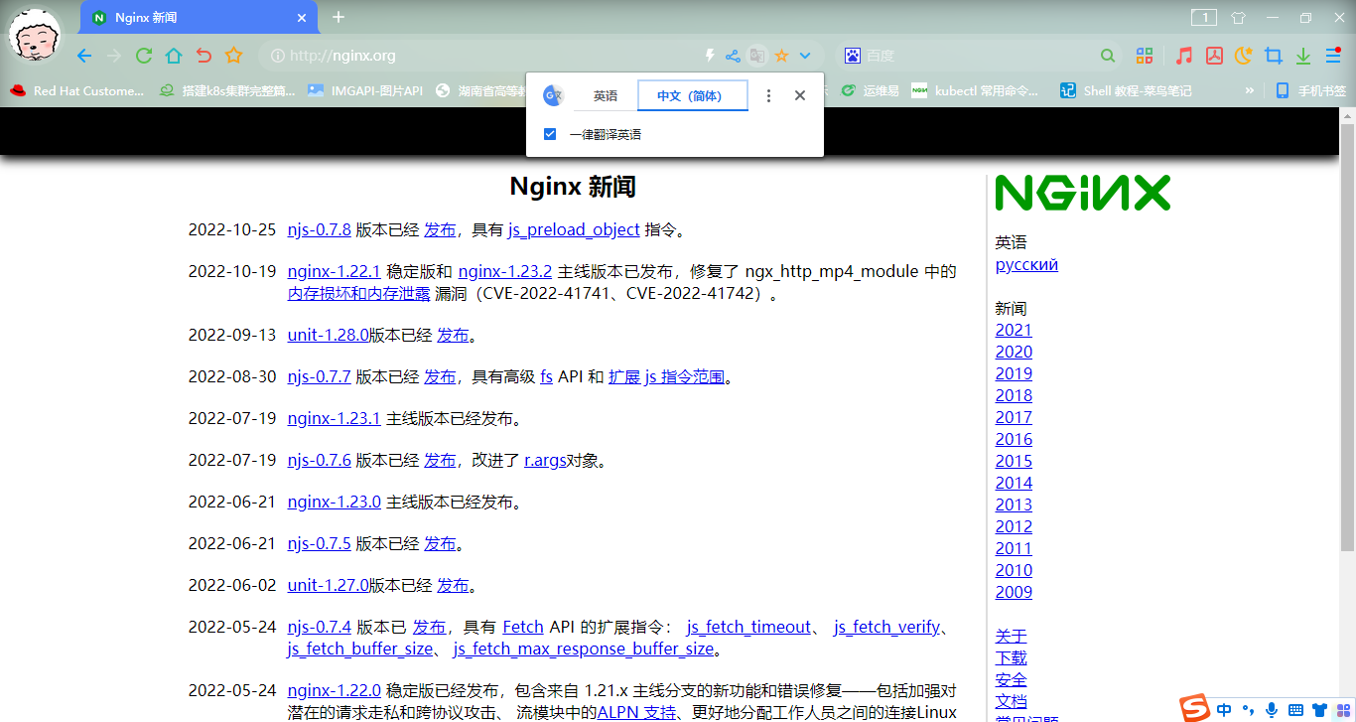This screenshot has height=722, width=1356.
Task: Open 运维易 bookmark
Action: click(871, 90)
